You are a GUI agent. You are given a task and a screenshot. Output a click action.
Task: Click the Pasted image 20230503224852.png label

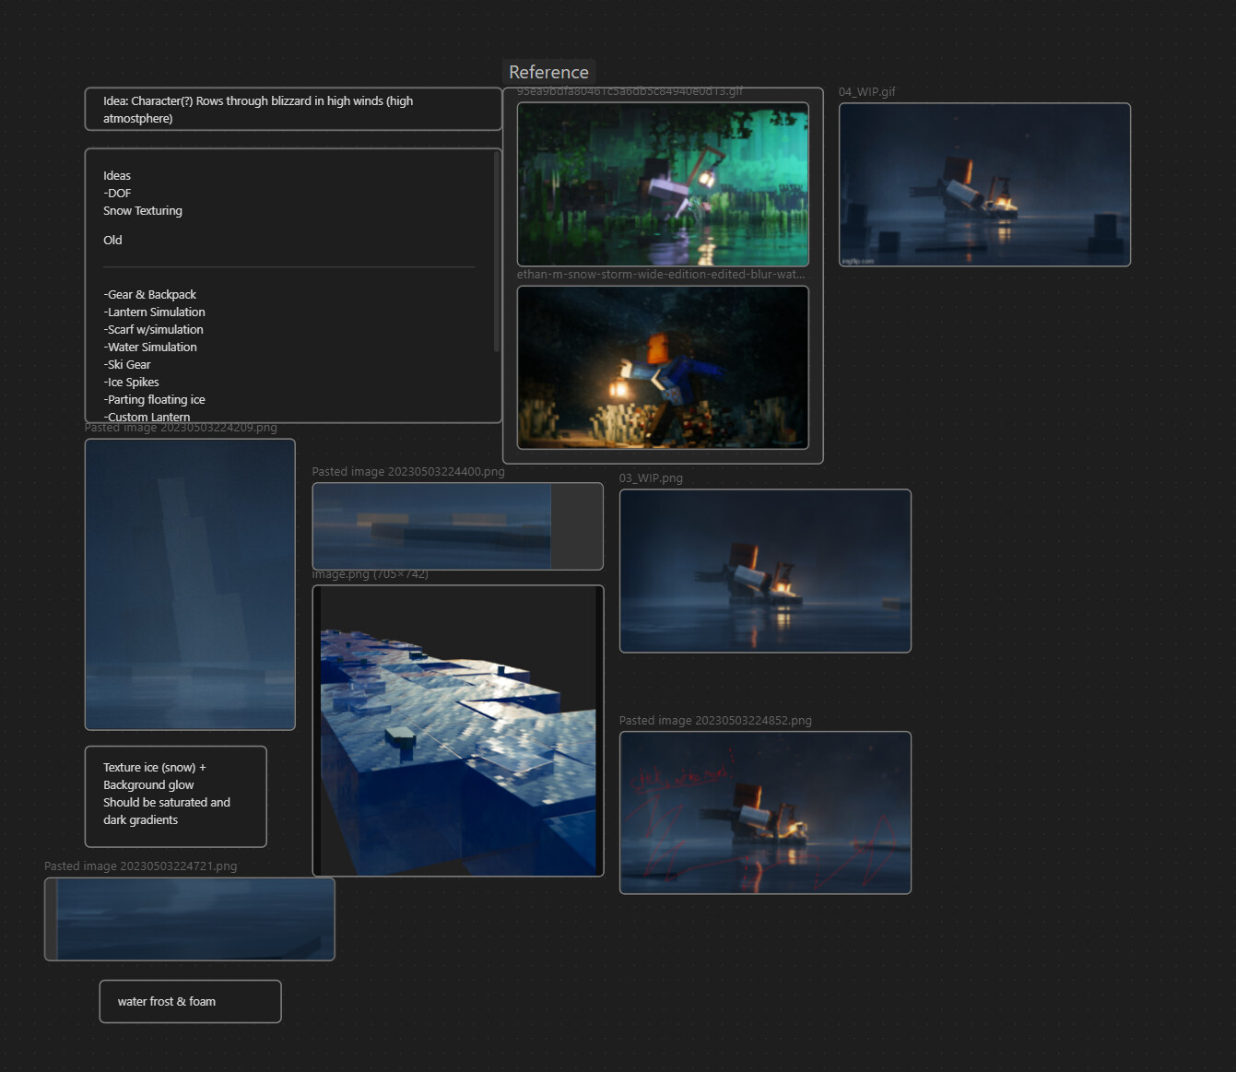tap(715, 721)
